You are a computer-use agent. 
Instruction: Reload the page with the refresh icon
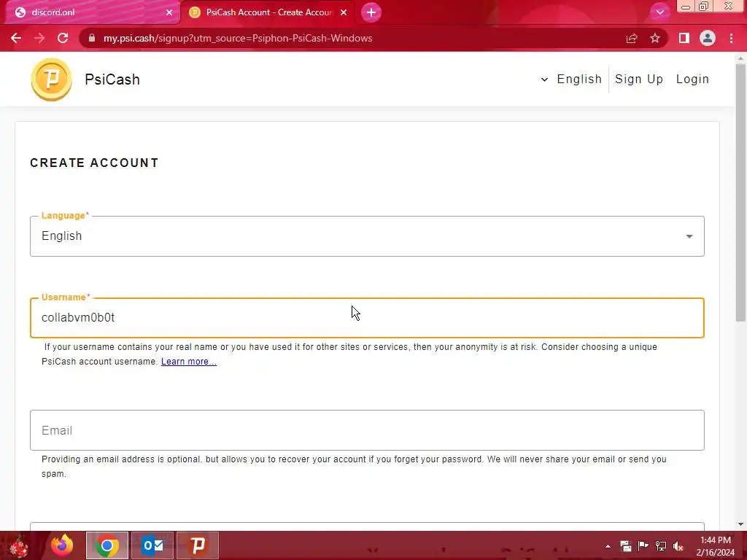tap(63, 38)
